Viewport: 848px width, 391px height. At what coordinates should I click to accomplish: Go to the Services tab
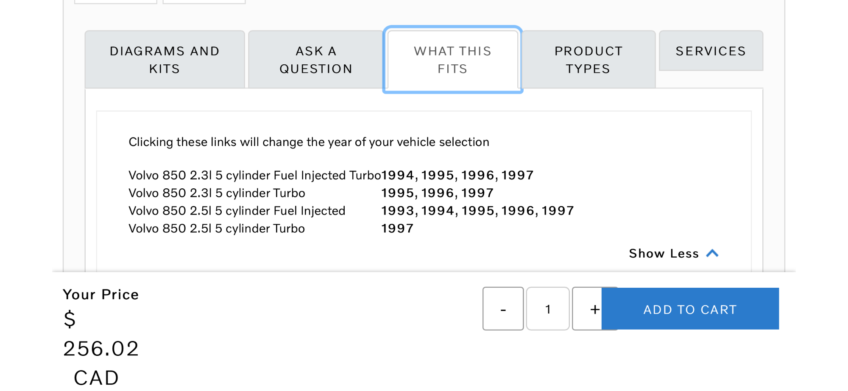(711, 51)
